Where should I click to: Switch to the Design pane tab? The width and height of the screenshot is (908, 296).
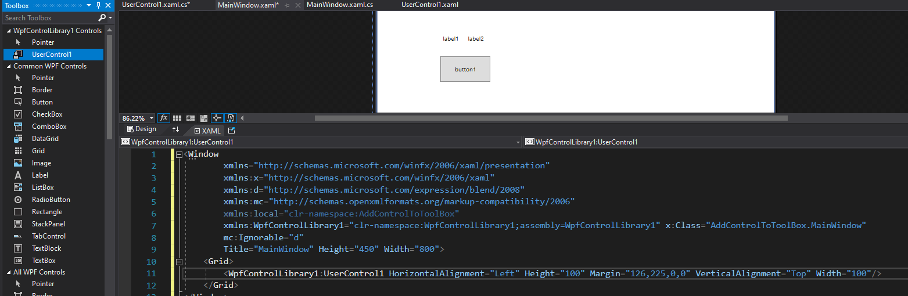tap(142, 129)
